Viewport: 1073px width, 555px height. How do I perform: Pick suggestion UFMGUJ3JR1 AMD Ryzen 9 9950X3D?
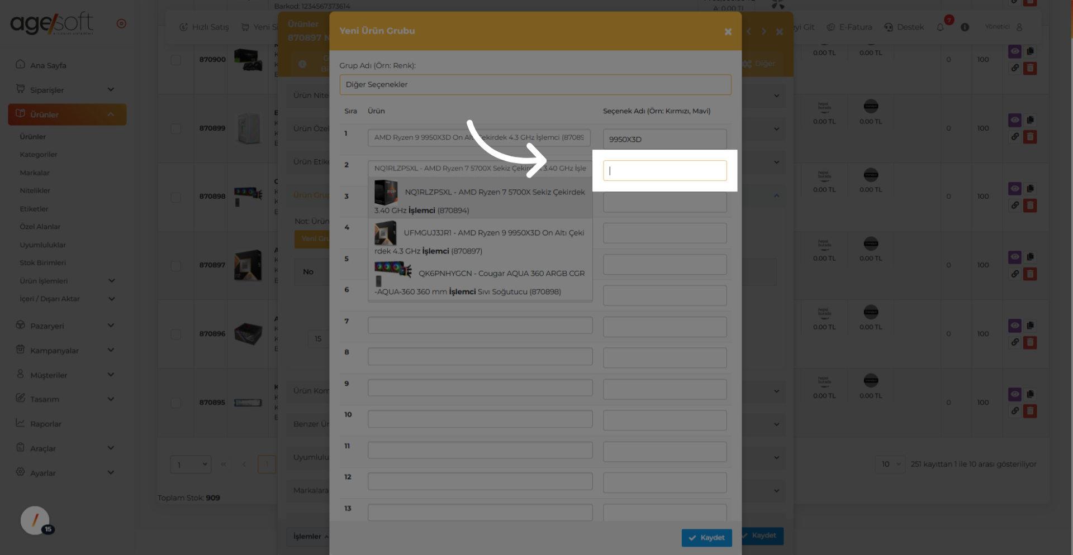[x=480, y=238]
